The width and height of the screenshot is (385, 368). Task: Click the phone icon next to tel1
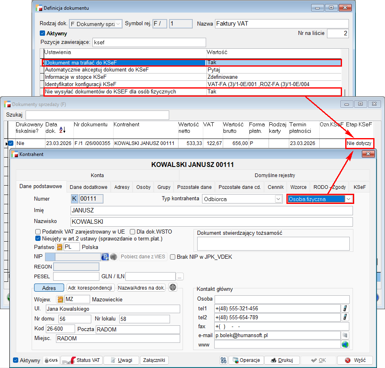[345, 309]
